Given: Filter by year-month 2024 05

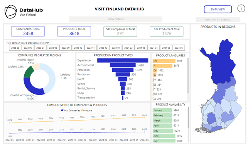Looking at the screenshot, I should tap(166, 48).
